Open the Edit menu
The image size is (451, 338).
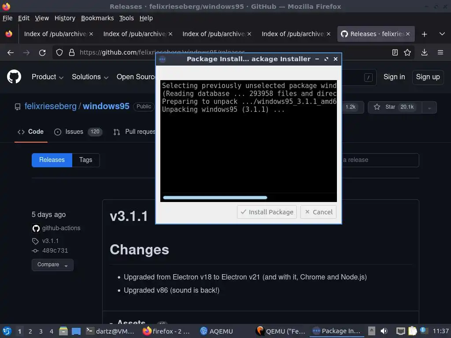point(24,18)
